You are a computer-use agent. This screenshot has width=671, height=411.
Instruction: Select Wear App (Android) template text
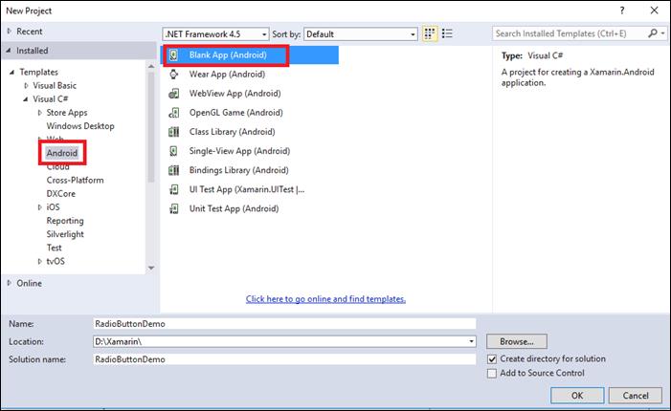[x=227, y=75]
